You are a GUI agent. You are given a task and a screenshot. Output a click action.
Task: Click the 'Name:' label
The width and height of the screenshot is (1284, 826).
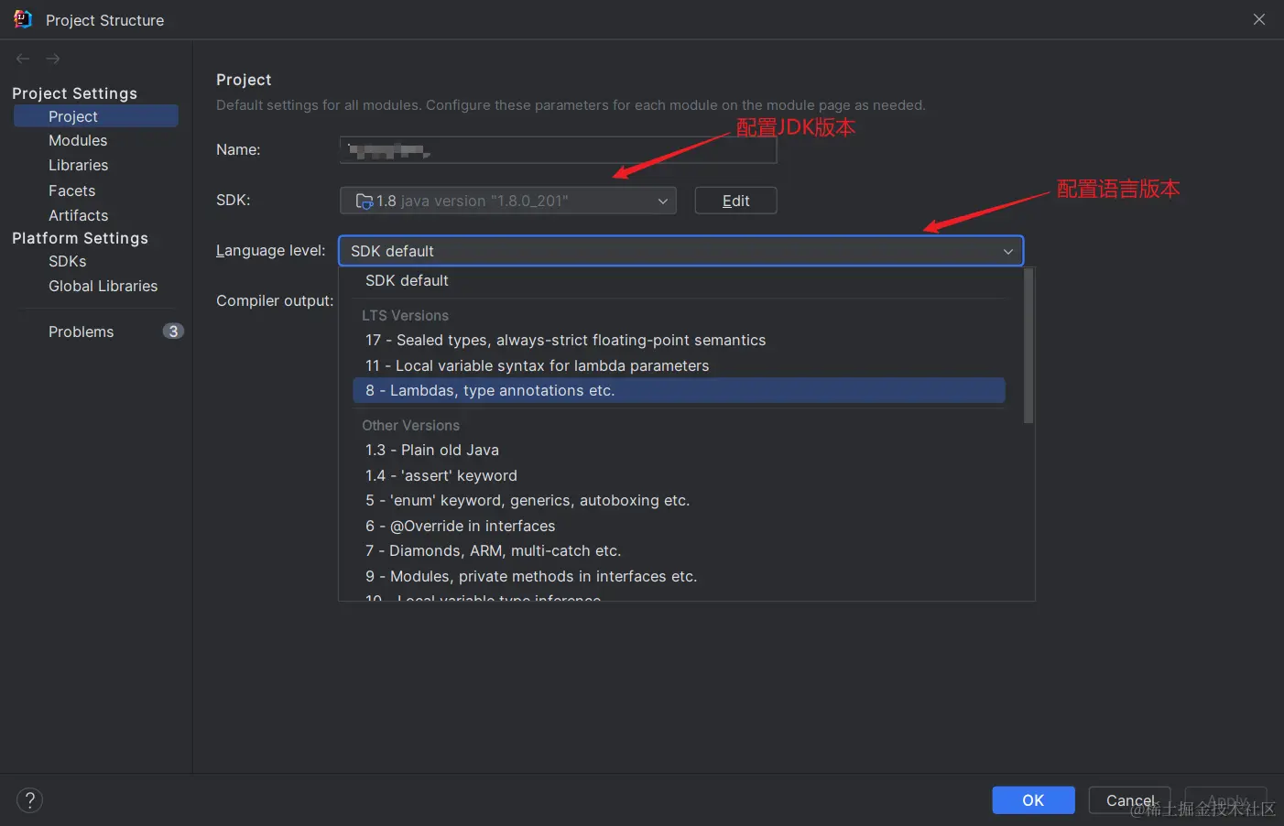pos(238,149)
